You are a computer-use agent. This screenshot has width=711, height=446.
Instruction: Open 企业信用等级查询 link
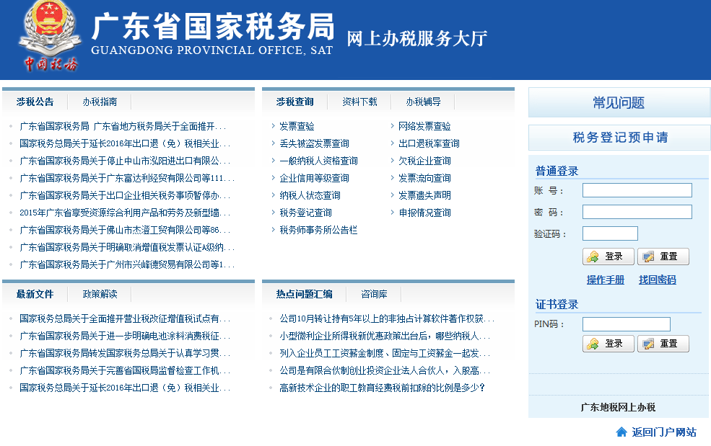point(314,178)
